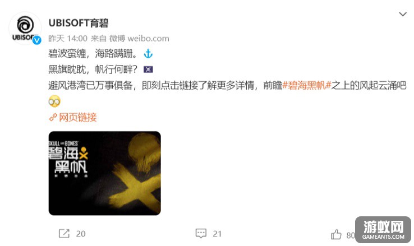Open comments via speech bubble icon
This screenshot has width=414, height=246.
201,234
